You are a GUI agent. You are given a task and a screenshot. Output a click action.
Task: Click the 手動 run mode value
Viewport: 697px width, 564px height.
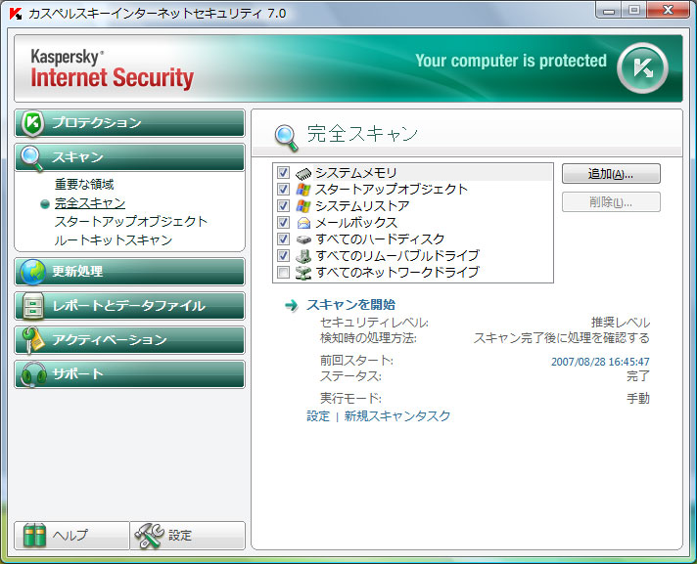638,399
